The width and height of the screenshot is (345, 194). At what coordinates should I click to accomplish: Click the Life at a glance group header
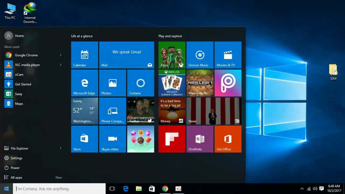[82, 36]
